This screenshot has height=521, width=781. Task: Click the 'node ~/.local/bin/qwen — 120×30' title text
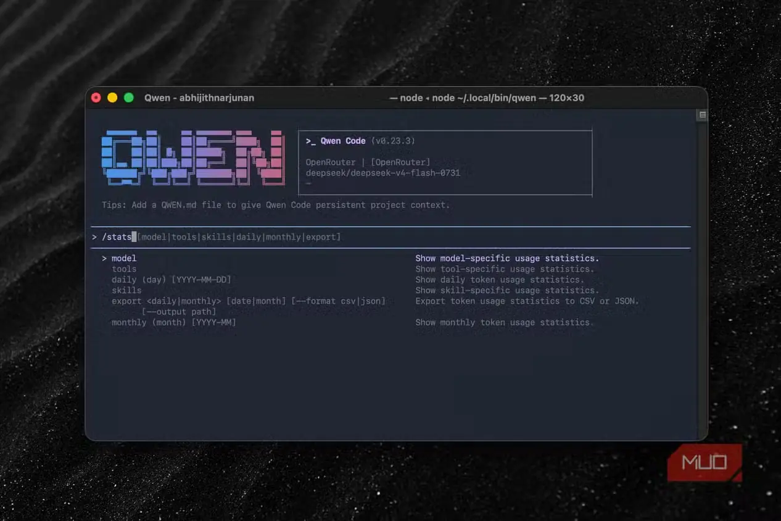508,98
